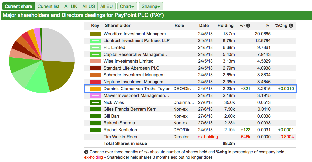Click the -0.8004 percent change value

point(286,137)
